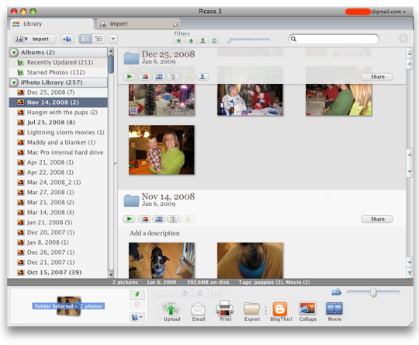Open add-to-album dropdown in photo tray
Screen dimensions: 419x345
coord(137,318)
